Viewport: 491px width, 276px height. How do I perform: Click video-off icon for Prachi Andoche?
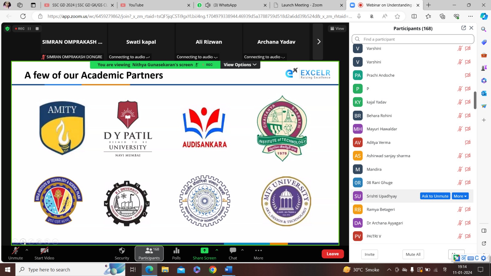pyautogui.click(x=468, y=75)
